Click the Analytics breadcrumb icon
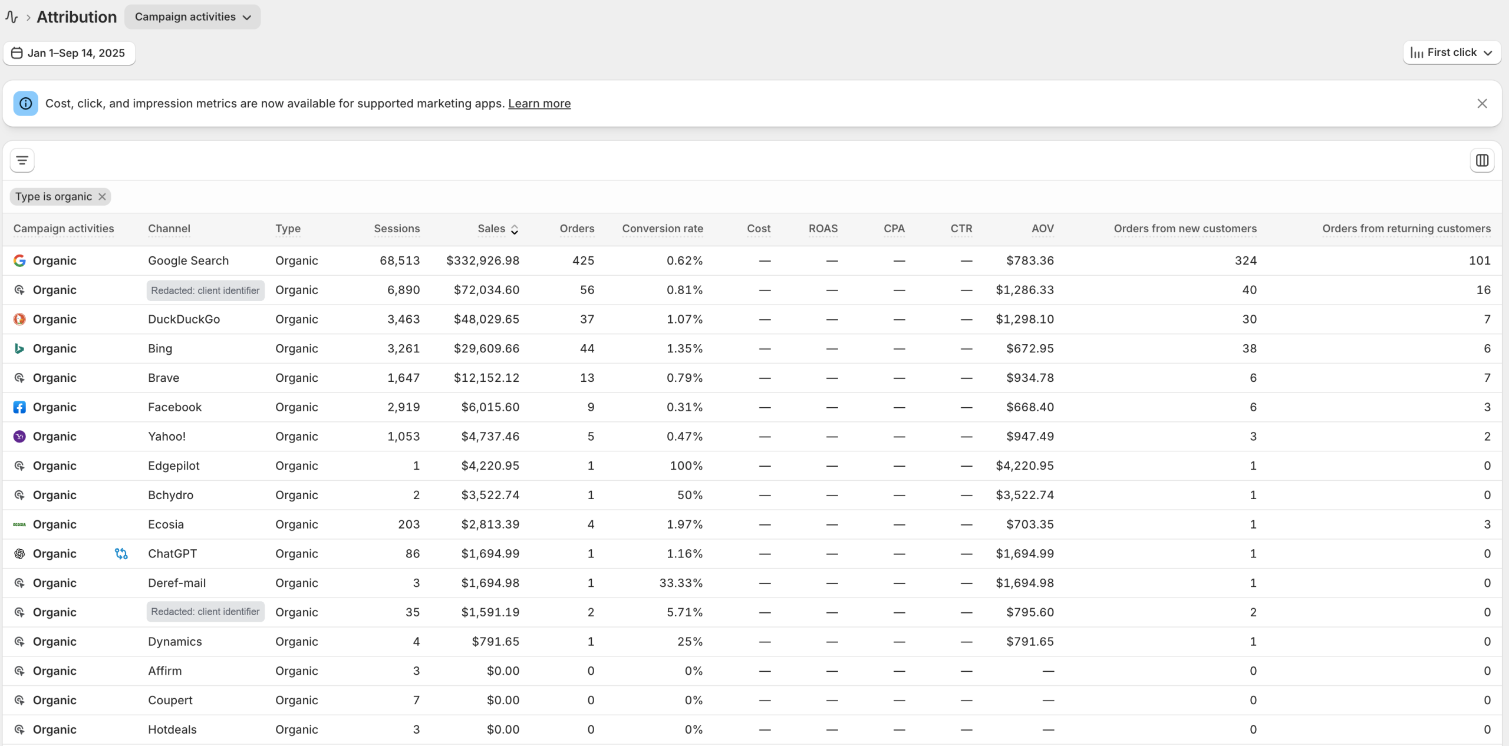 coord(11,17)
